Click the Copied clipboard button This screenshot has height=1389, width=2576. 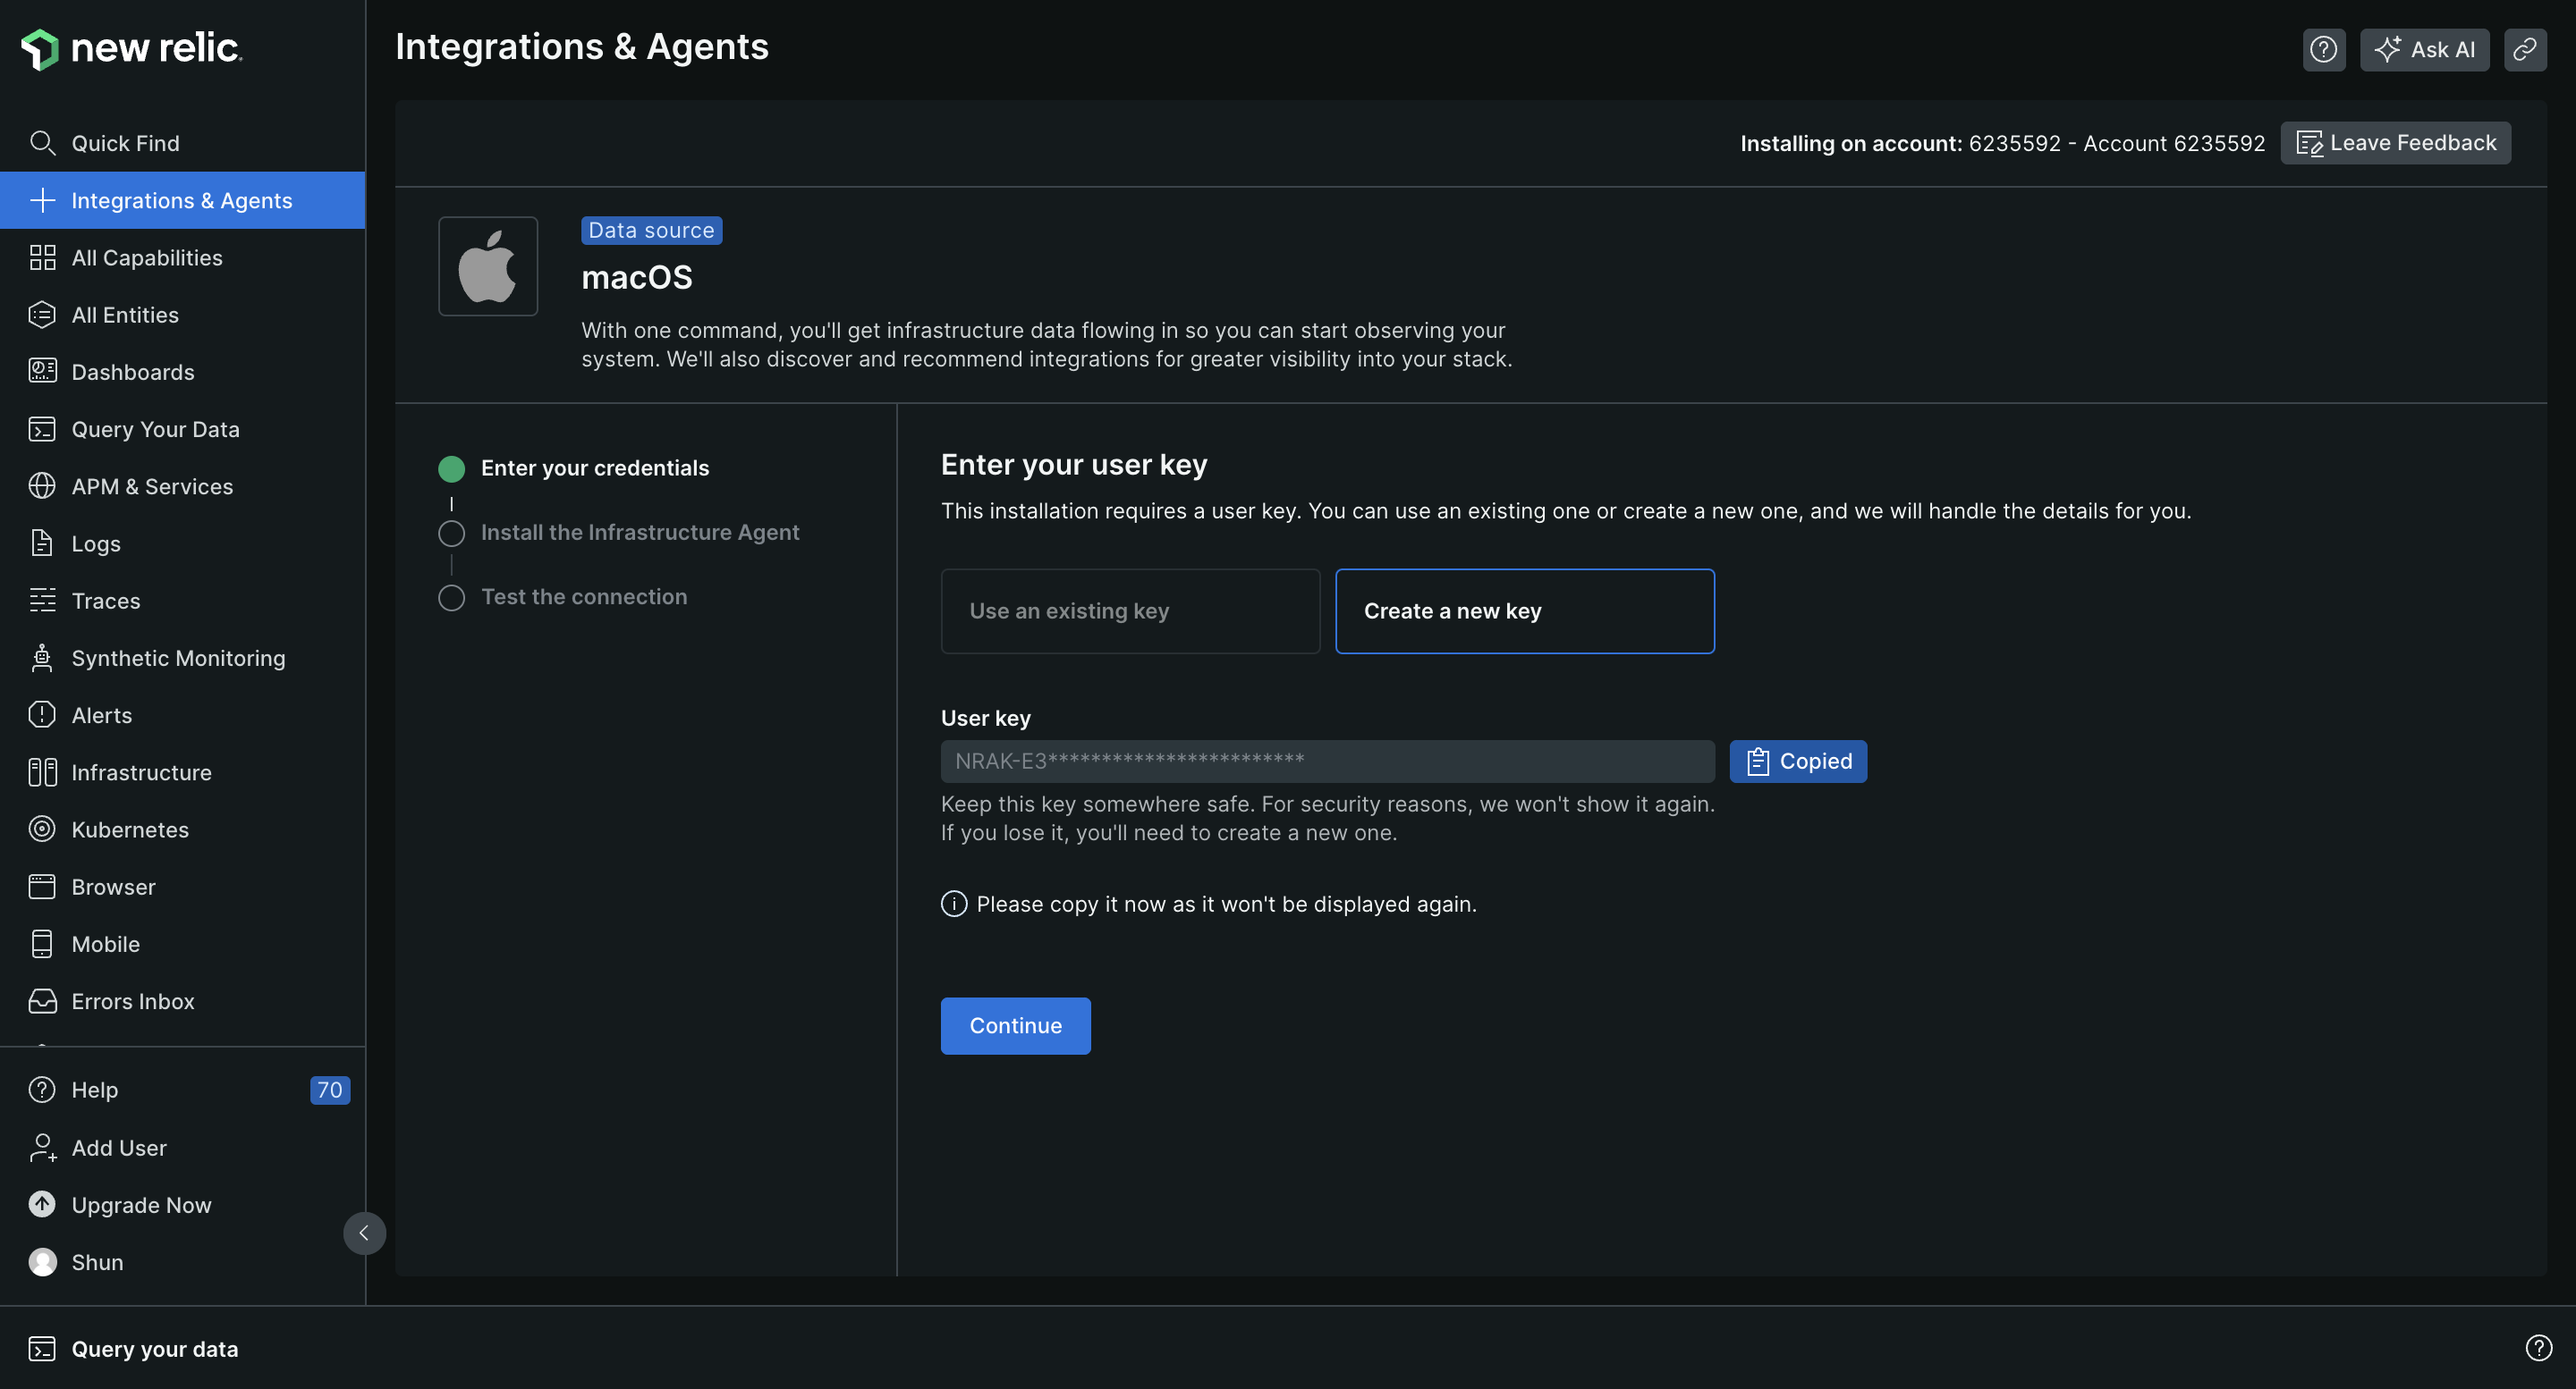click(1797, 762)
